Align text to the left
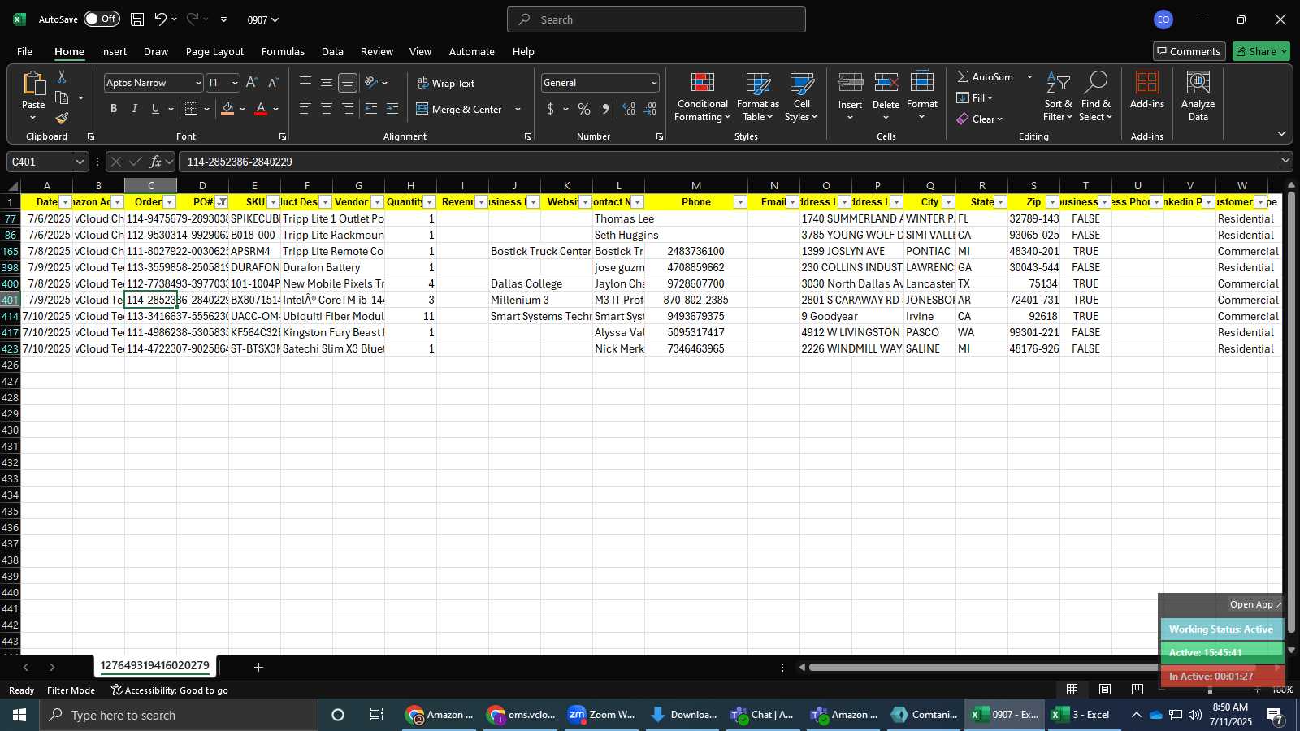This screenshot has height=731, width=1300. point(305,109)
